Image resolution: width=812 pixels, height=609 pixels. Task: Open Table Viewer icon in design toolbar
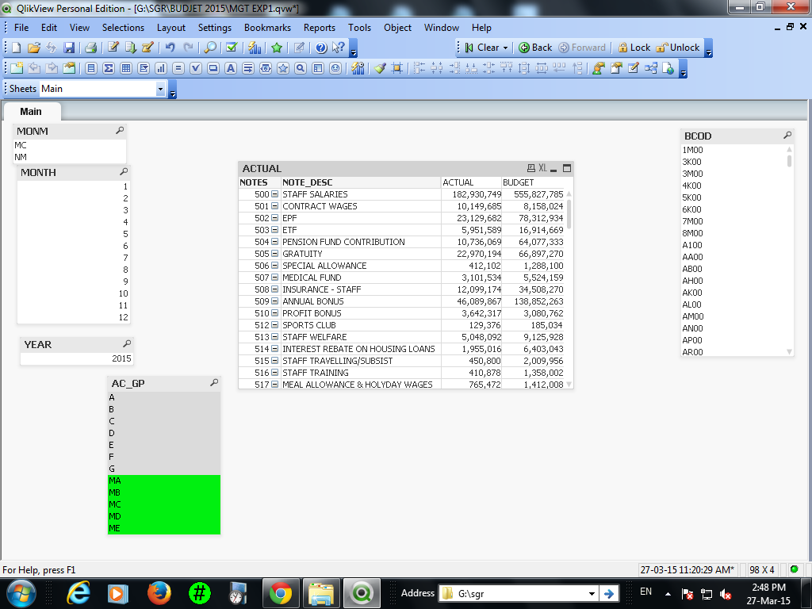pyautogui.click(x=651, y=68)
